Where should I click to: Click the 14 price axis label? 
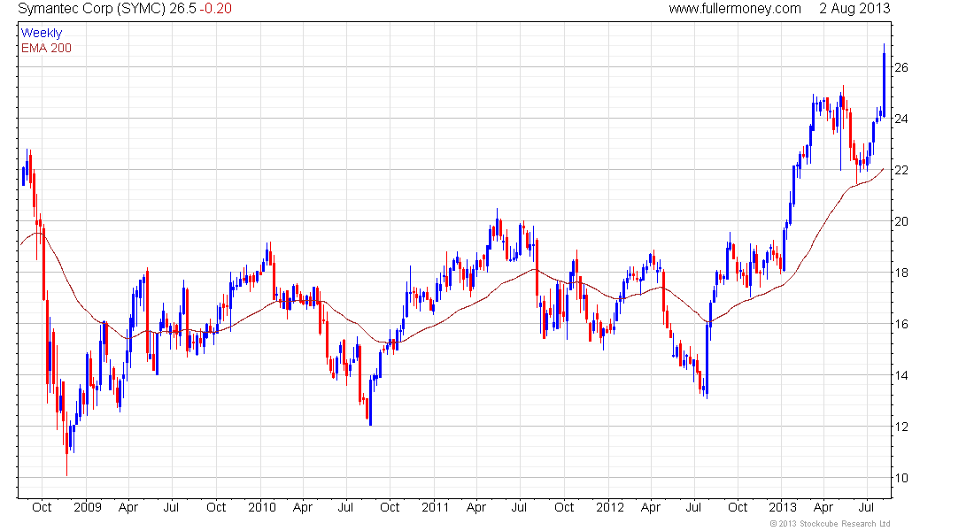(901, 375)
